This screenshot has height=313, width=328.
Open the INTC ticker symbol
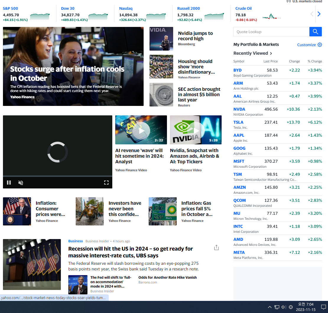pyautogui.click(x=238, y=226)
